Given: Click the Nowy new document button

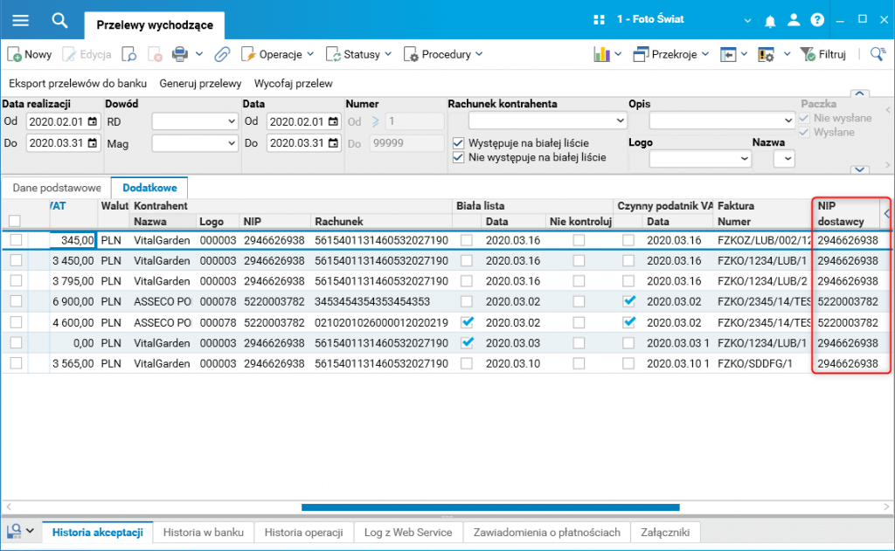Looking at the screenshot, I should pyautogui.click(x=30, y=54).
